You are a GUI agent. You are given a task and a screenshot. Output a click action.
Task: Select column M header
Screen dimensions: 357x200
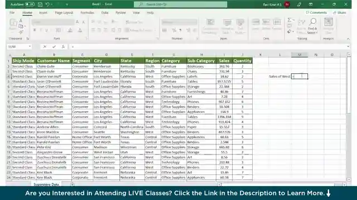pos(300,54)
